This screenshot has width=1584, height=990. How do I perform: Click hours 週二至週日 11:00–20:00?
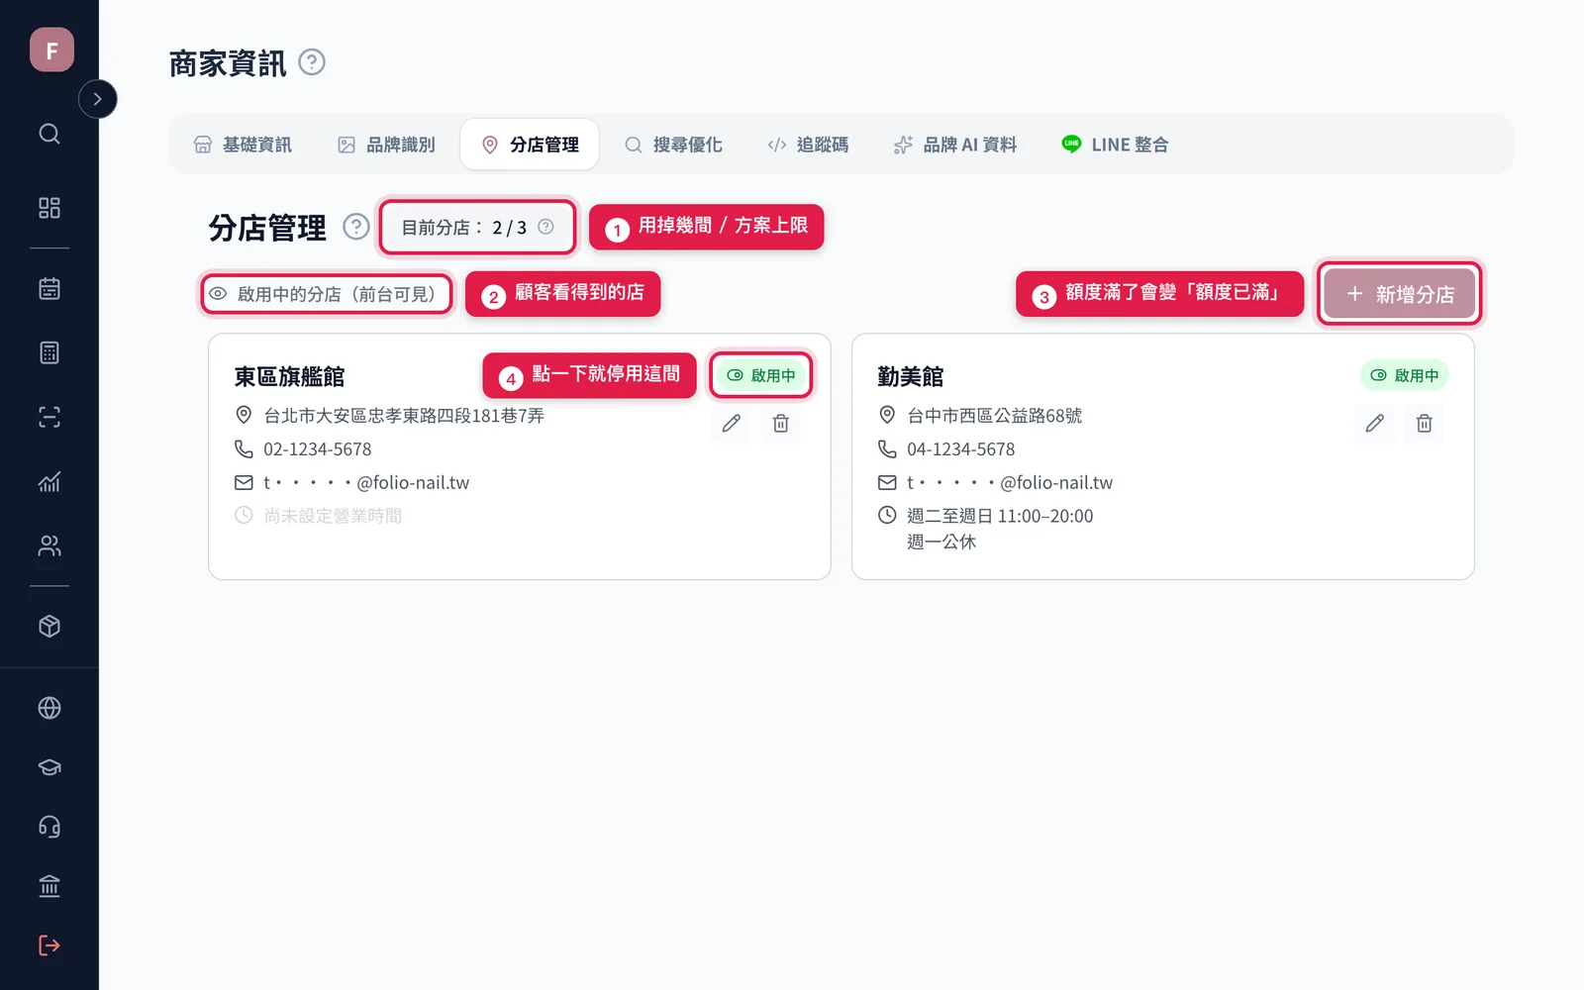tap(1000, 516)
